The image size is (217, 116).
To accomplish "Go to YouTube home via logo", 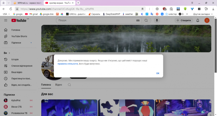I will pyautogui.click(x=19, y=20).
